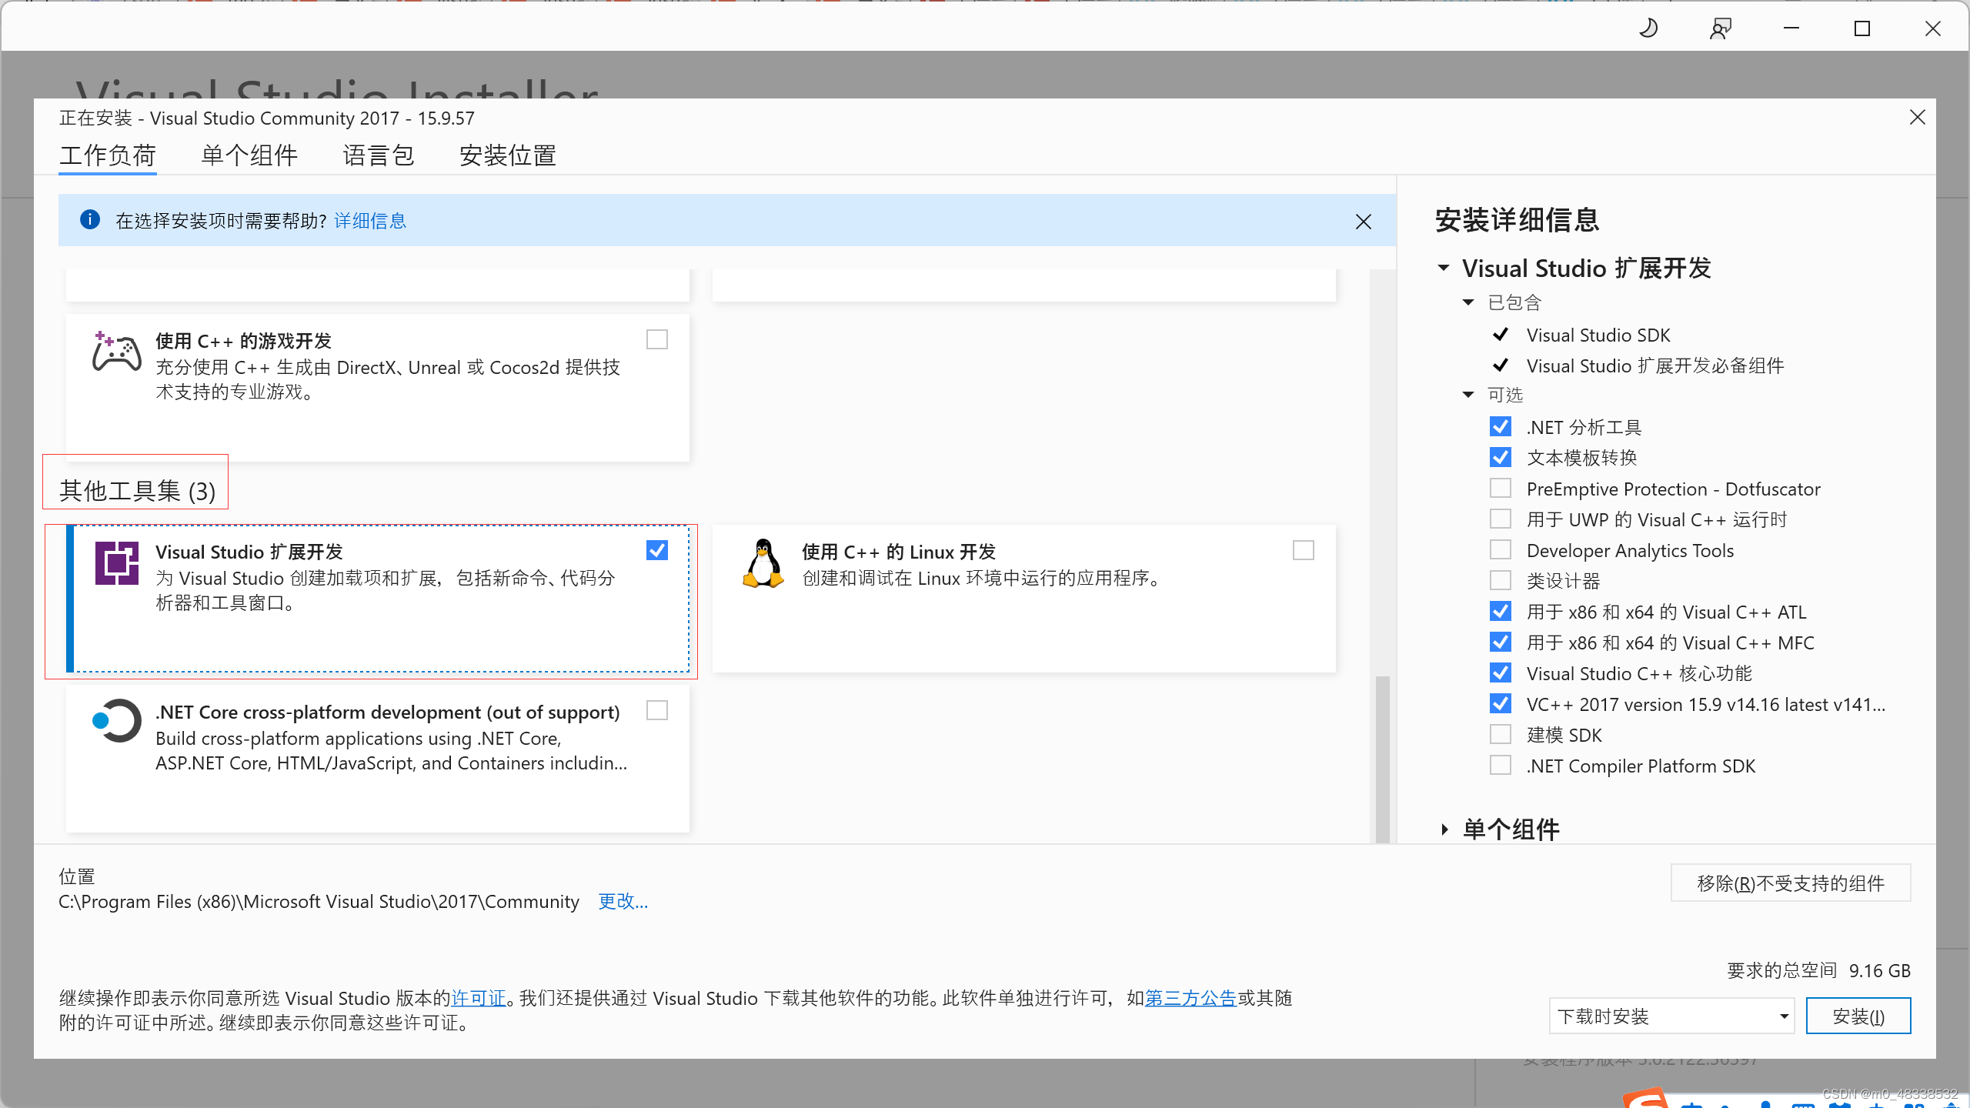Check the 类设计器 option
1970x1108 pixels.
click(1500, 580)
